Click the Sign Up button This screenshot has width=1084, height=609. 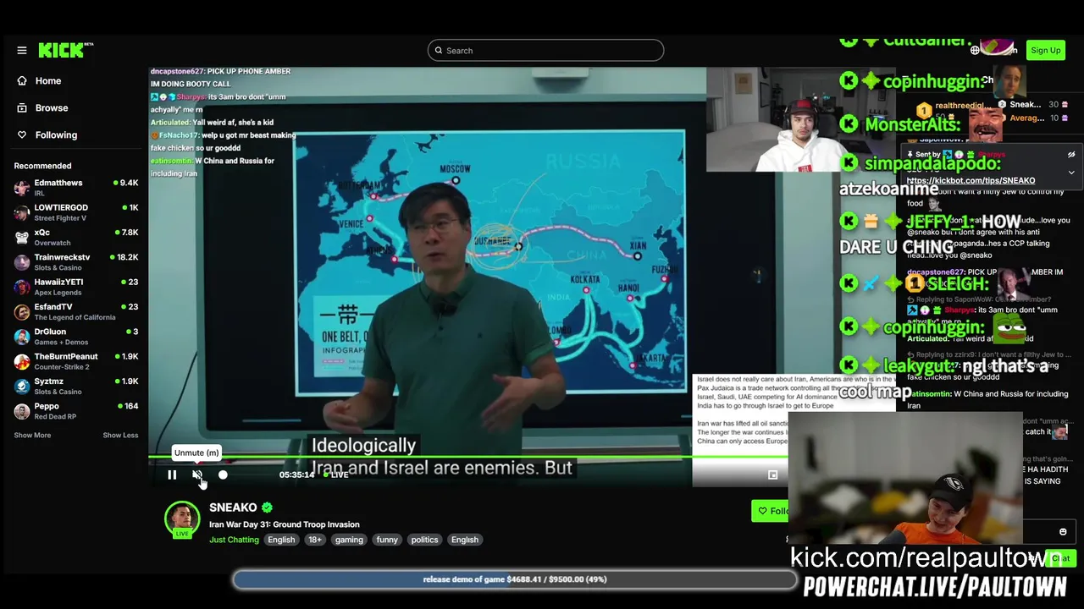(x=1045, y=51)
